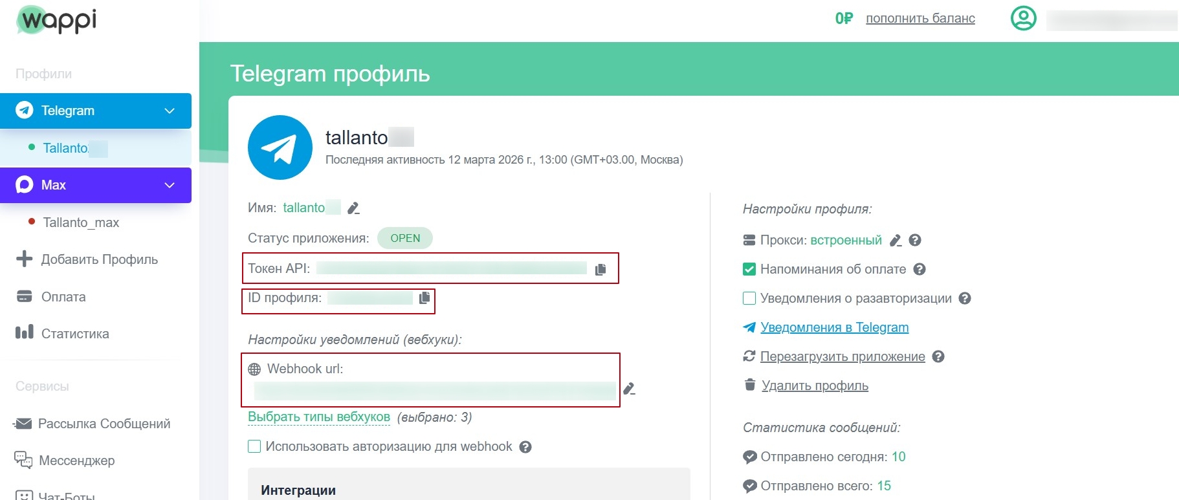1179x500 pixels.
Task: Copy the API token with the copy icon
Action: [x=601, y=269]
